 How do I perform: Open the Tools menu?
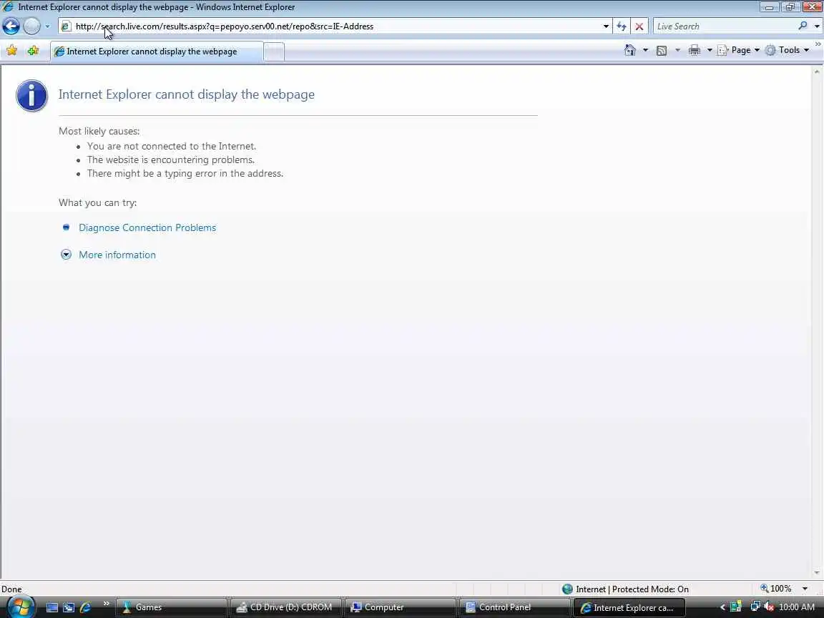tap(787, 50)
